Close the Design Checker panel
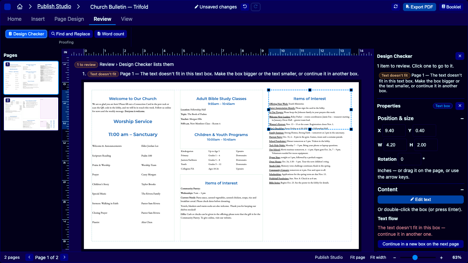 460,56
